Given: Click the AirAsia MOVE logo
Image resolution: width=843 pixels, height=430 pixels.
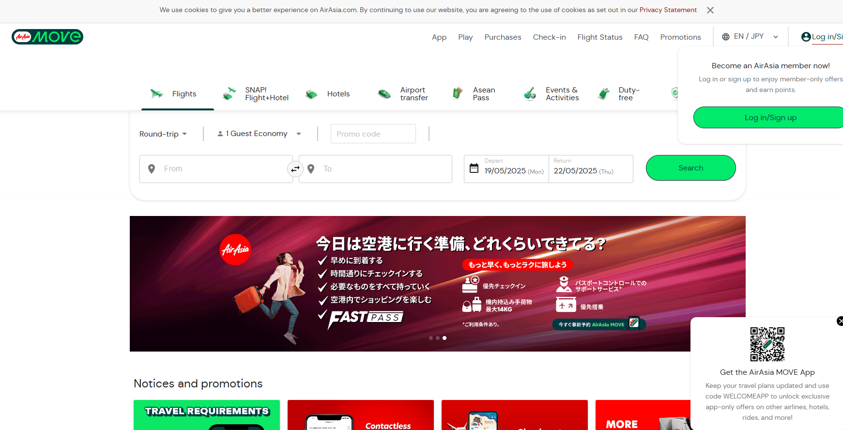Looking at the screenshot, I should pos(47,37).
